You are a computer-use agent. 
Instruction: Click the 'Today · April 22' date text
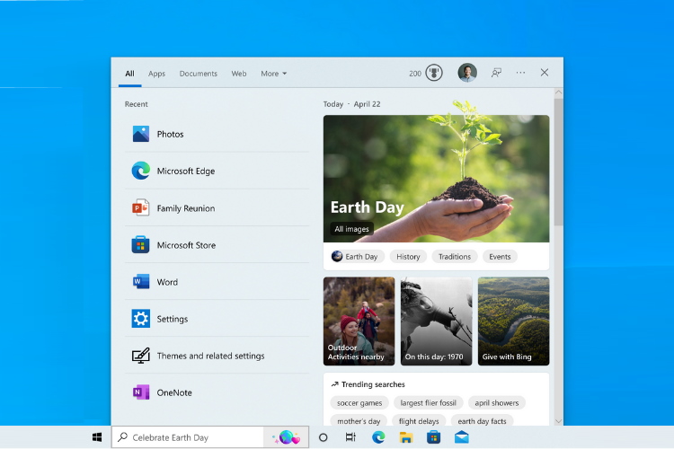[x=351, y=104]
